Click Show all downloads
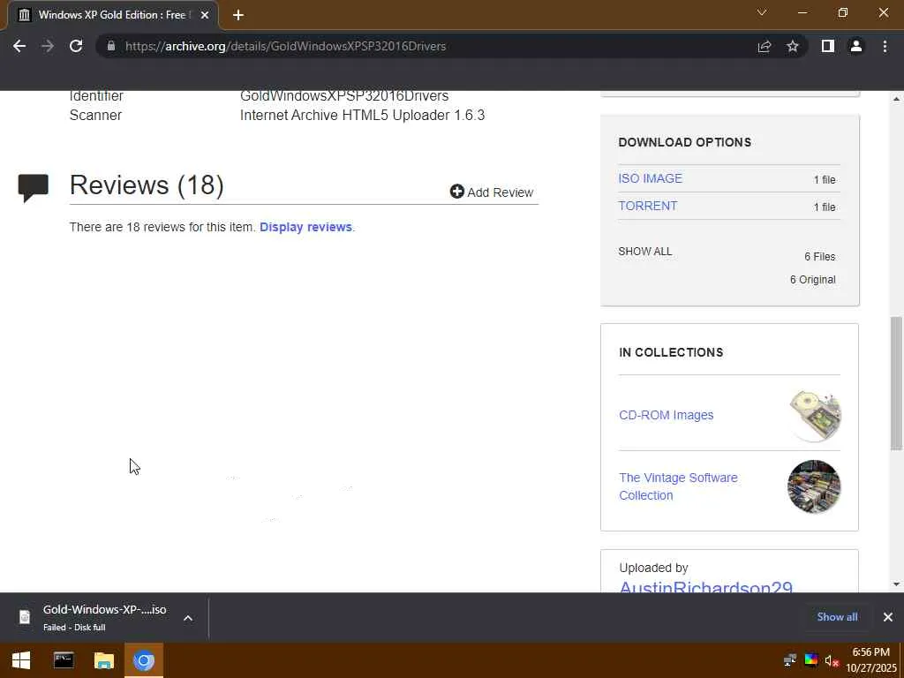 837,617
